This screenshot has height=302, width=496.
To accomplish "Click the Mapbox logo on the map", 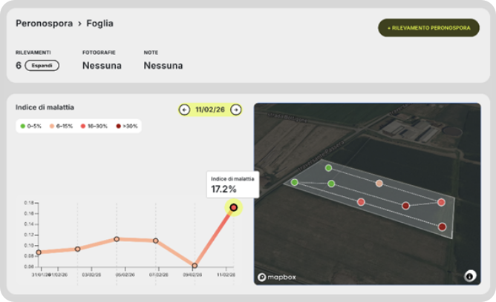I will [x=278, y=277].
